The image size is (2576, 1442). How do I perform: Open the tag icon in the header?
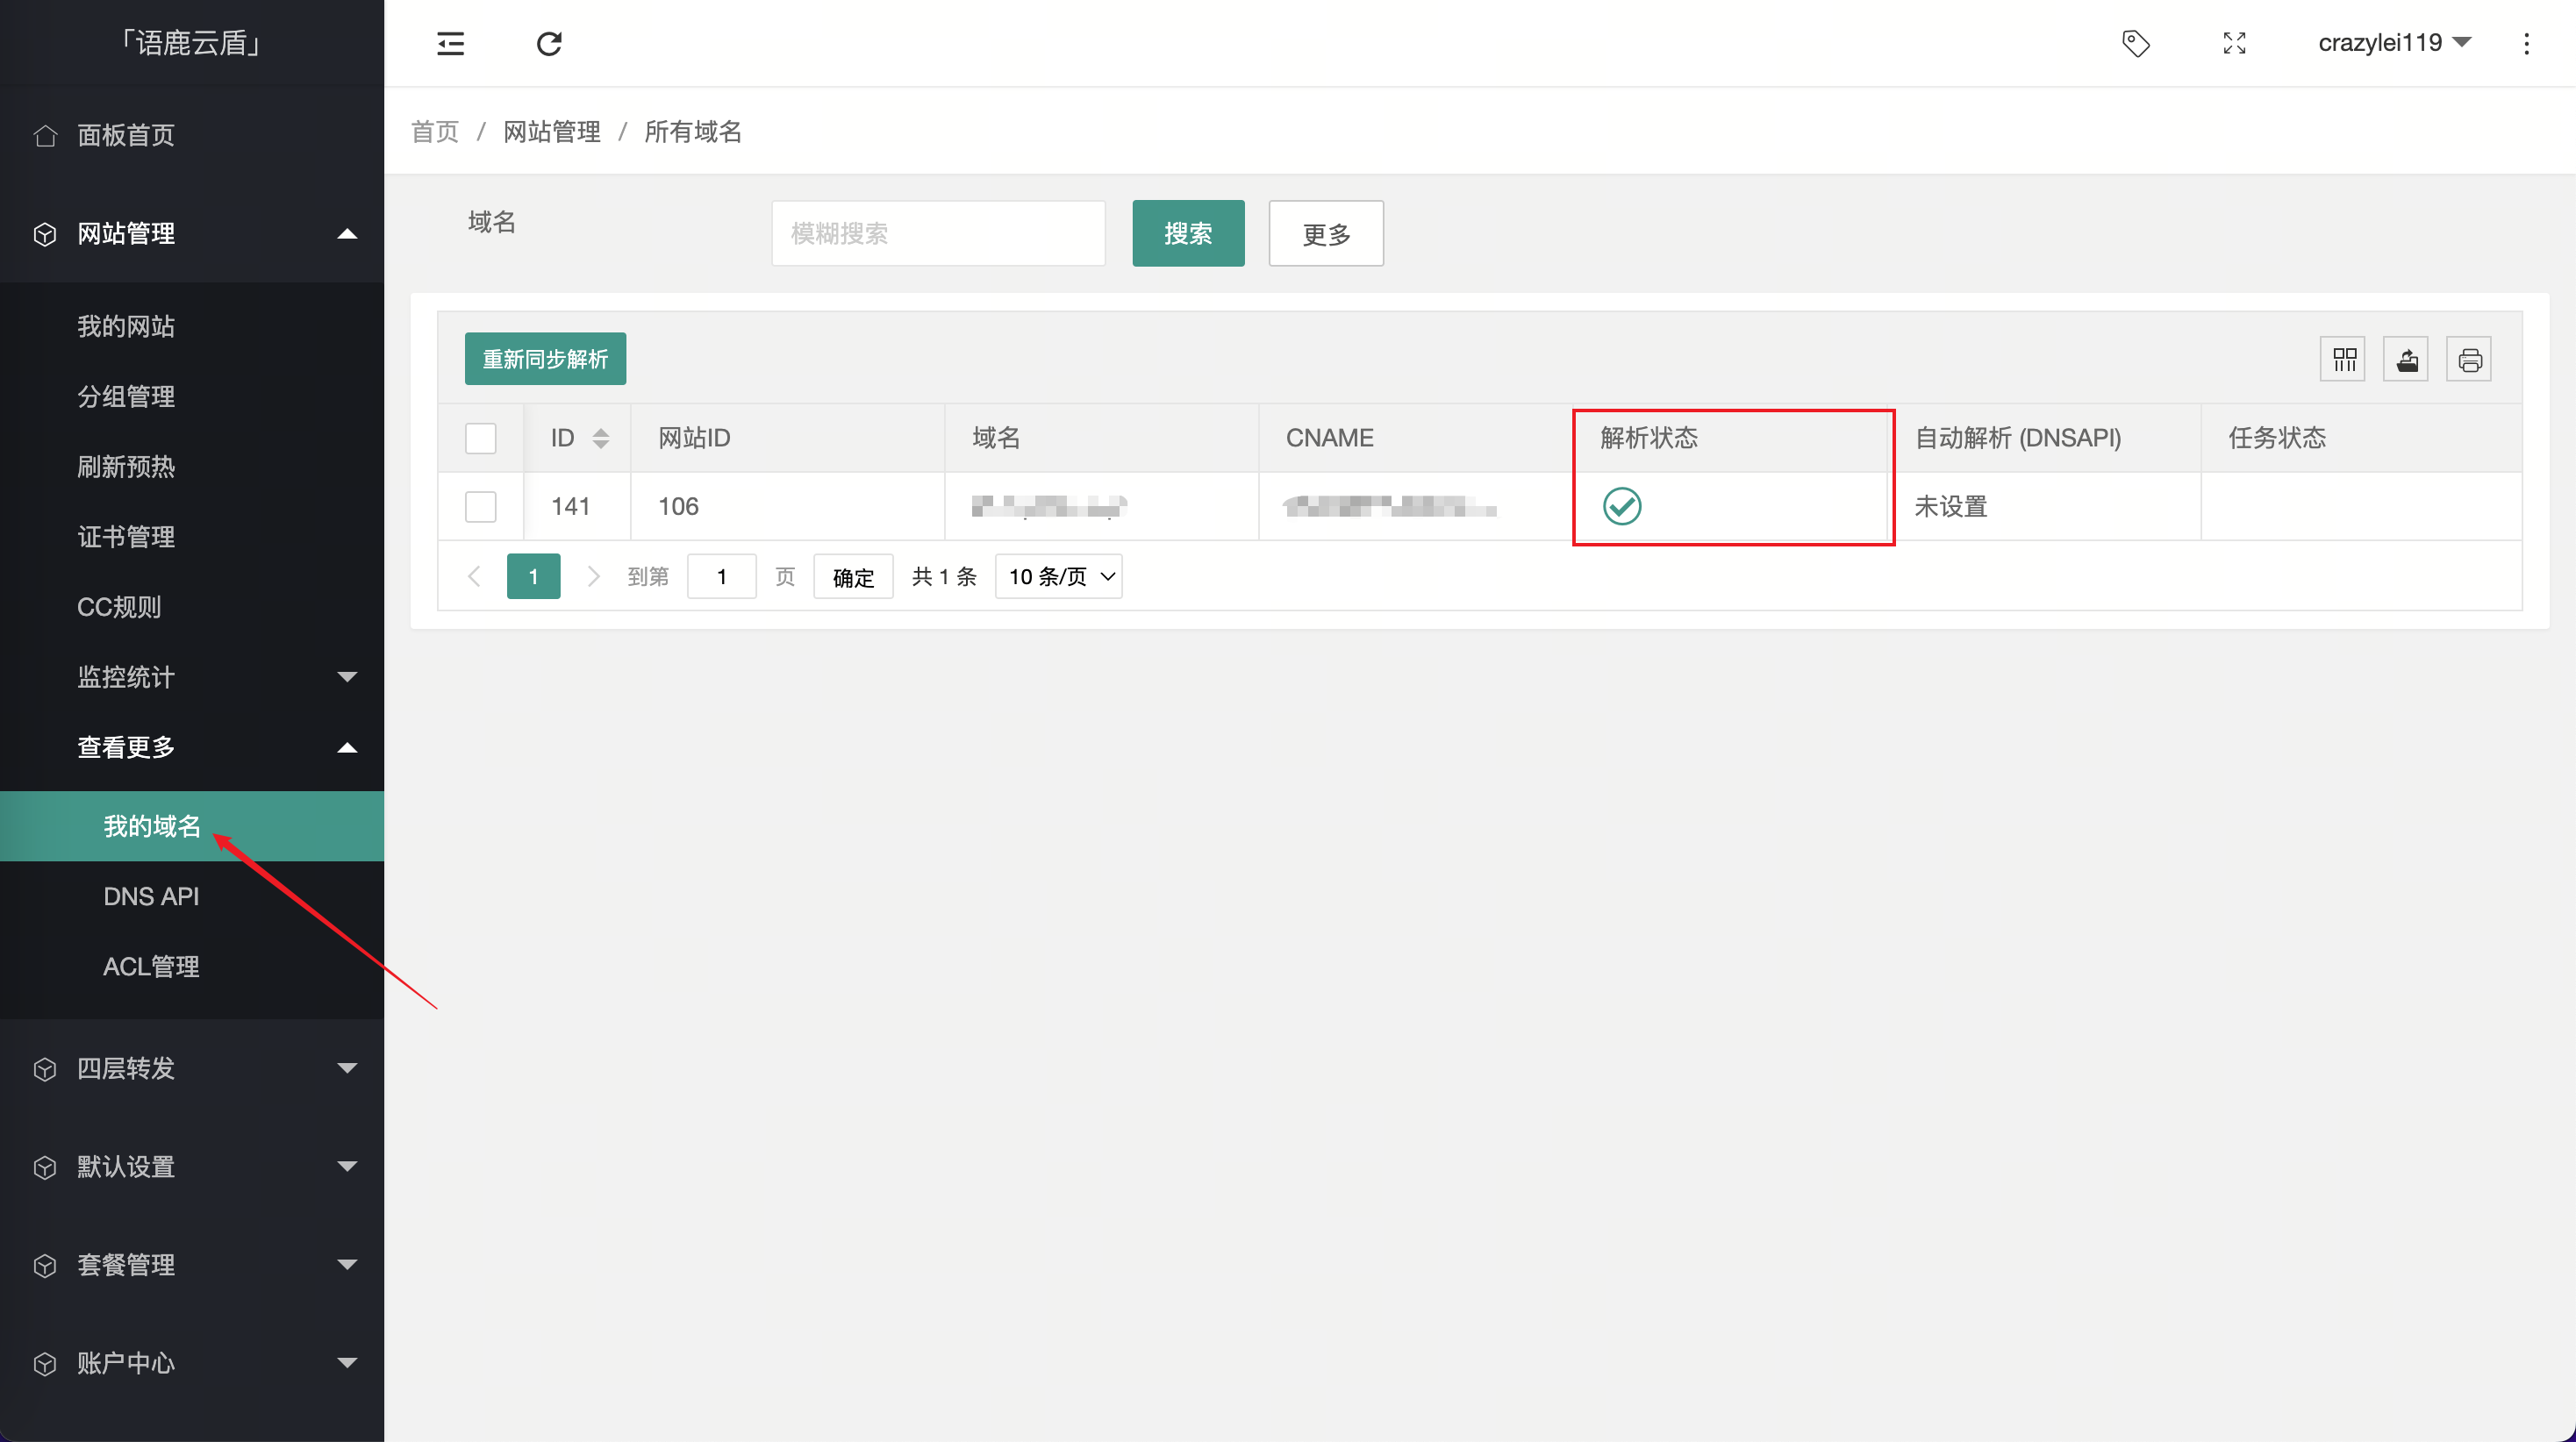(2136, 43)
